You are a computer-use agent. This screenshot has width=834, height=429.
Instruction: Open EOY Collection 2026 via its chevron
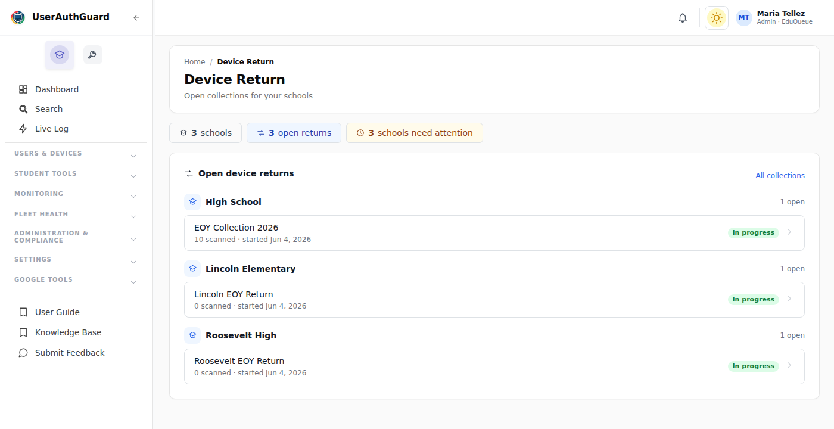(x=789, y=232)
